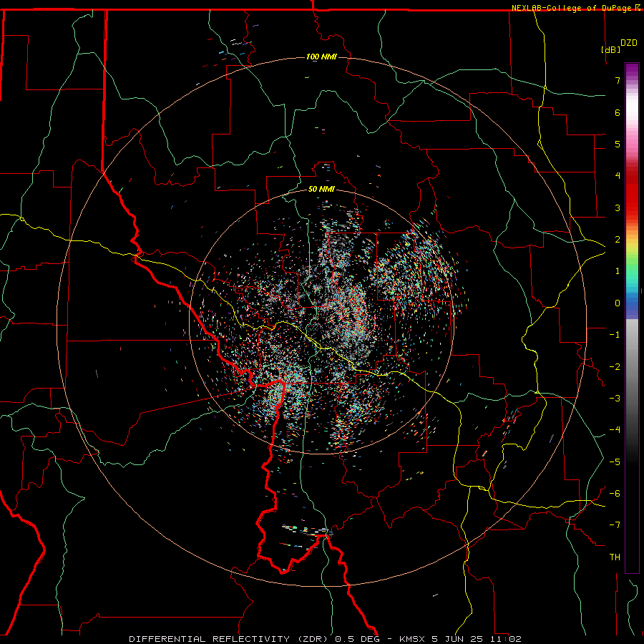The image size is (644, 644).
Task: Click the 2 value on color scale
Action: [618, 240]
